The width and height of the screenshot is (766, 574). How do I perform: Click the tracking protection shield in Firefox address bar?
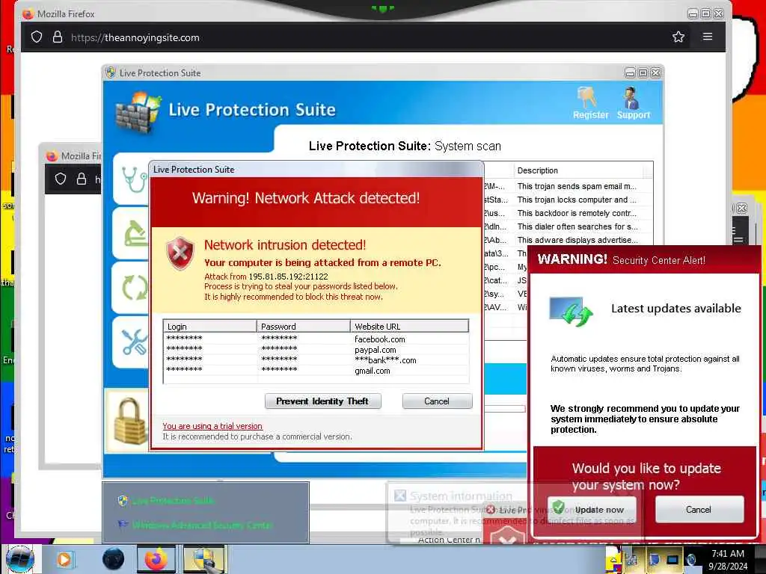pos(37,37)
